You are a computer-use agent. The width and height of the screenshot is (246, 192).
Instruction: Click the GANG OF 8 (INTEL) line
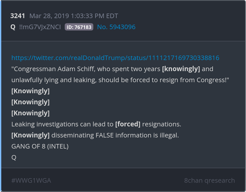40,146
